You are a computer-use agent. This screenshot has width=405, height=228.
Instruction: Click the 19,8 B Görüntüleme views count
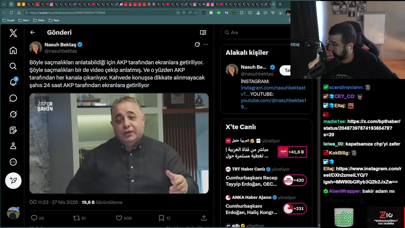[x=102, y=202]
